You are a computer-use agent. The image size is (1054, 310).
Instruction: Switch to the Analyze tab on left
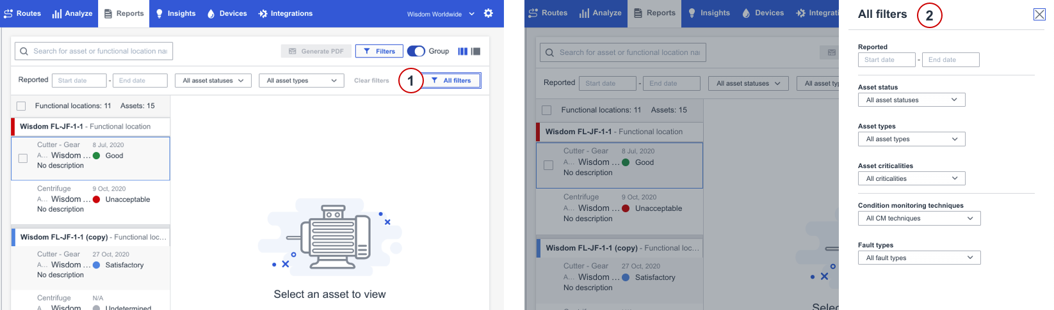coord(72,13)
